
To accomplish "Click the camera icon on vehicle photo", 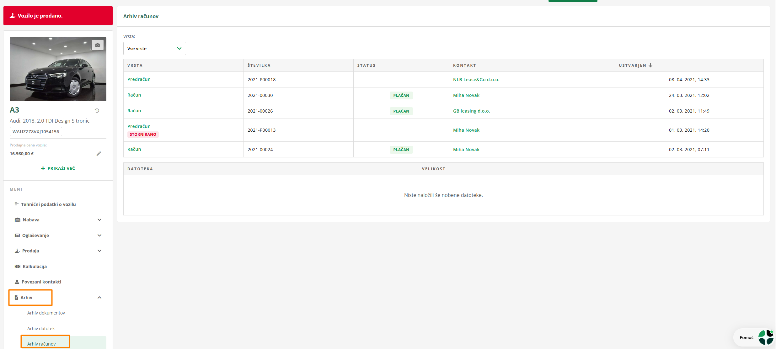I will click(x=97, y=45).
